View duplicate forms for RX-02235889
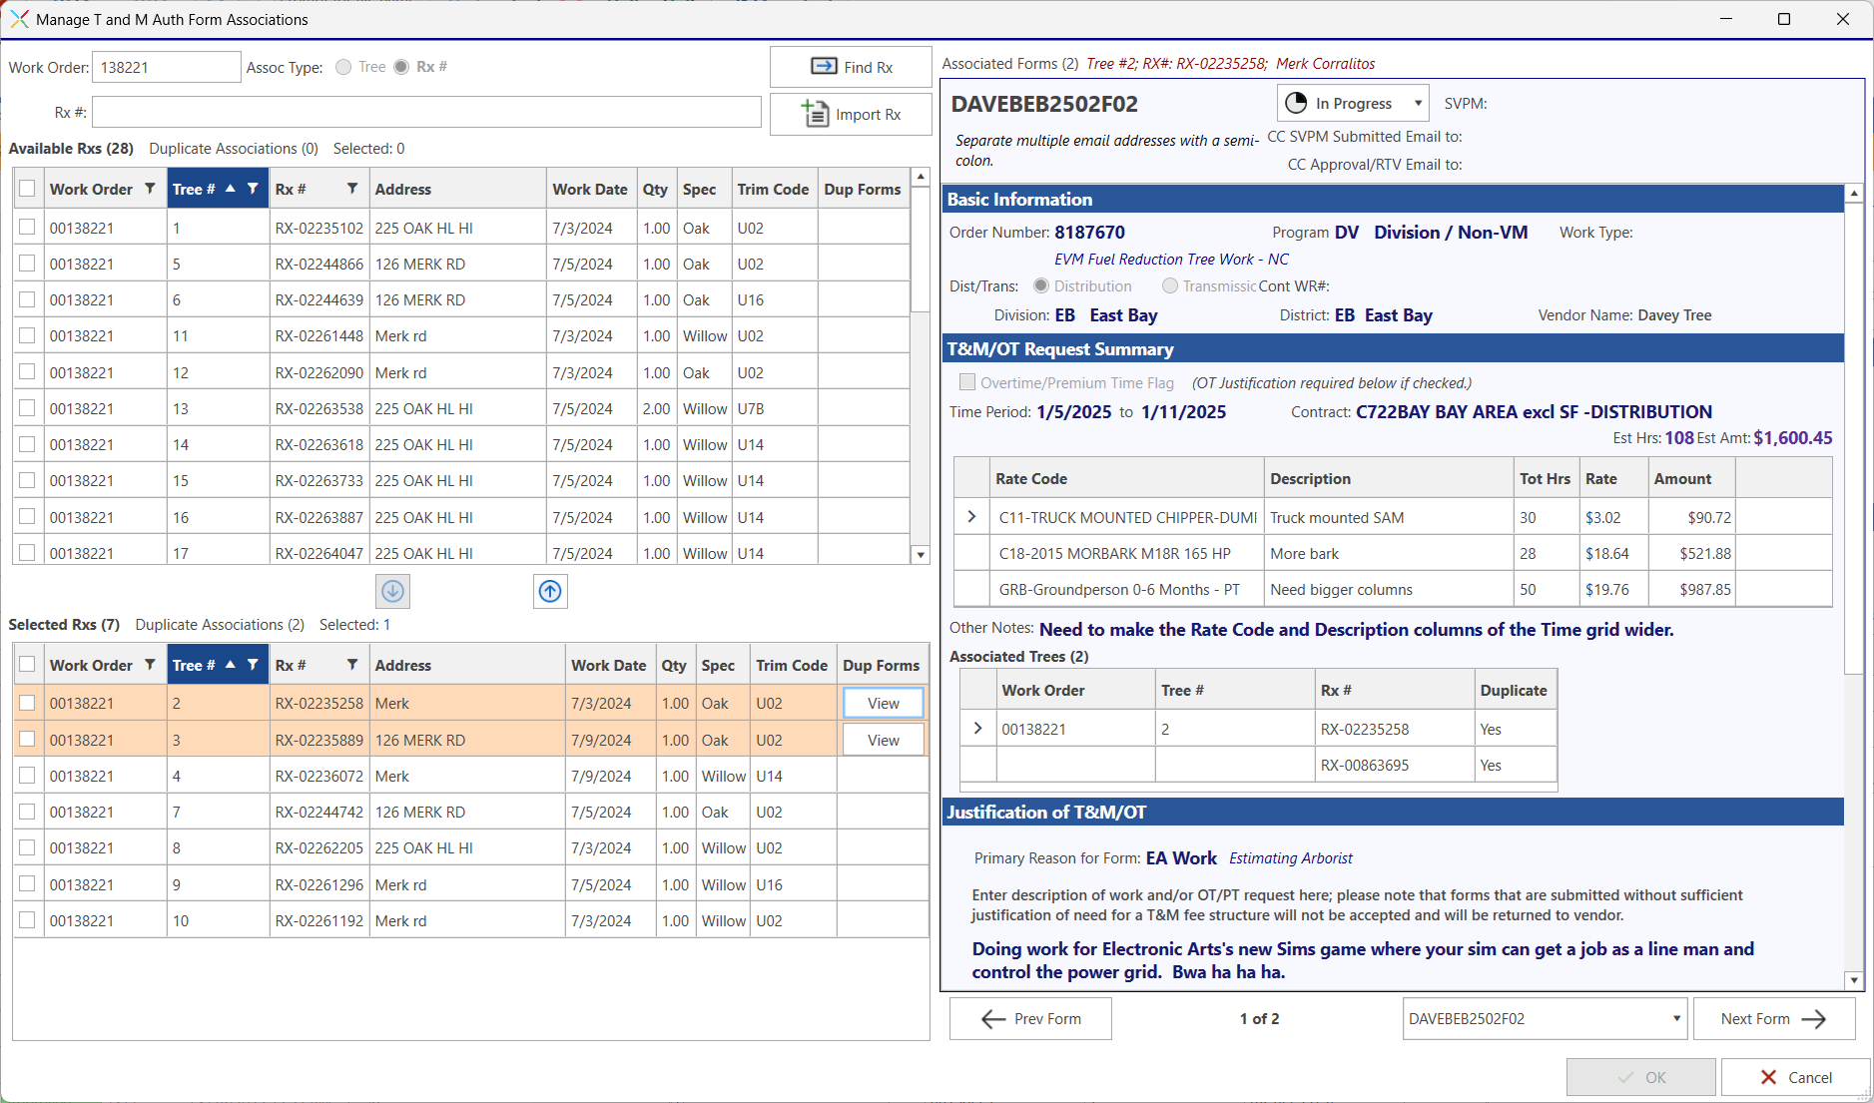This screenshot has height=1103, width=1874. pyautogui.click(x=883, y=740)
